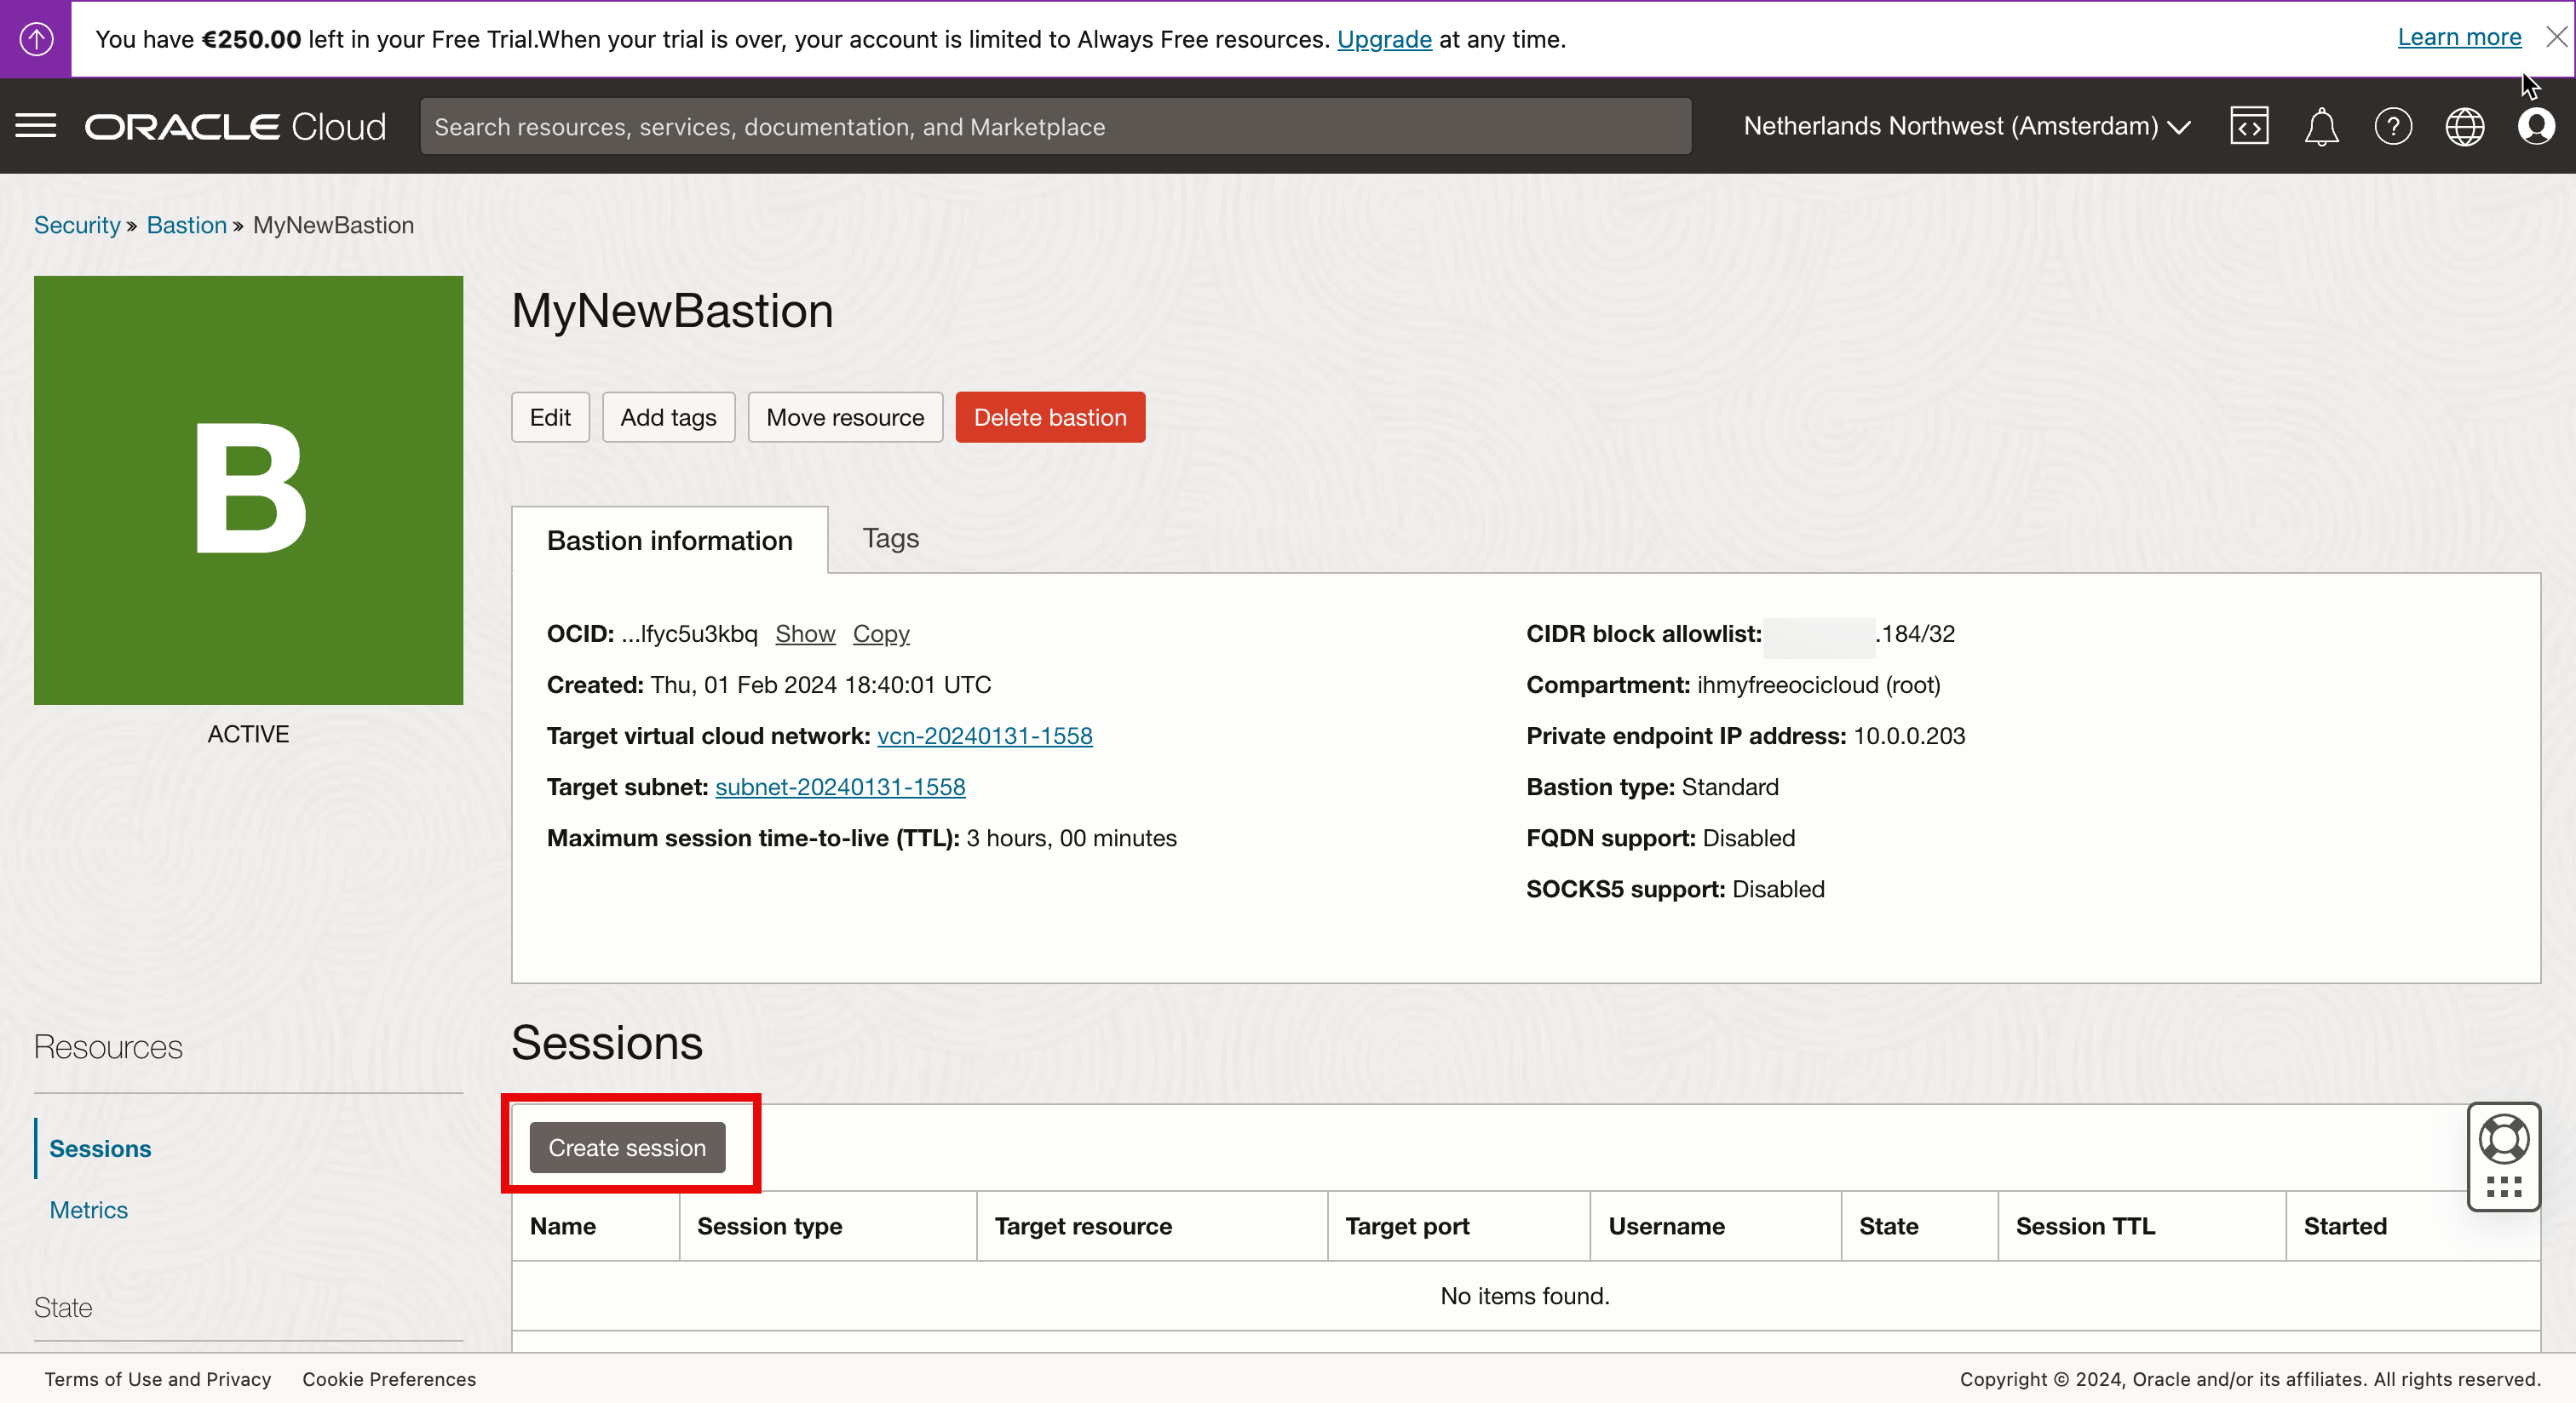Dismiss the Free Trial banner

click(x=2556, y=38)
